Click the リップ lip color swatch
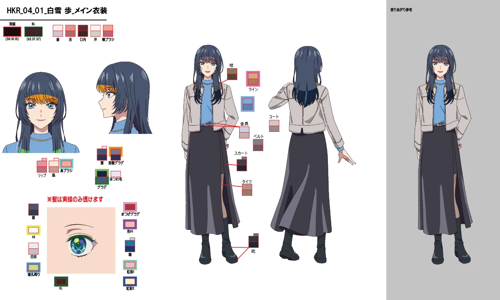 42,166
